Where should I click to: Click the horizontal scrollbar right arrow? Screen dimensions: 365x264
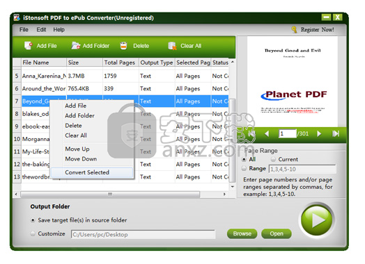coord(224,194)
